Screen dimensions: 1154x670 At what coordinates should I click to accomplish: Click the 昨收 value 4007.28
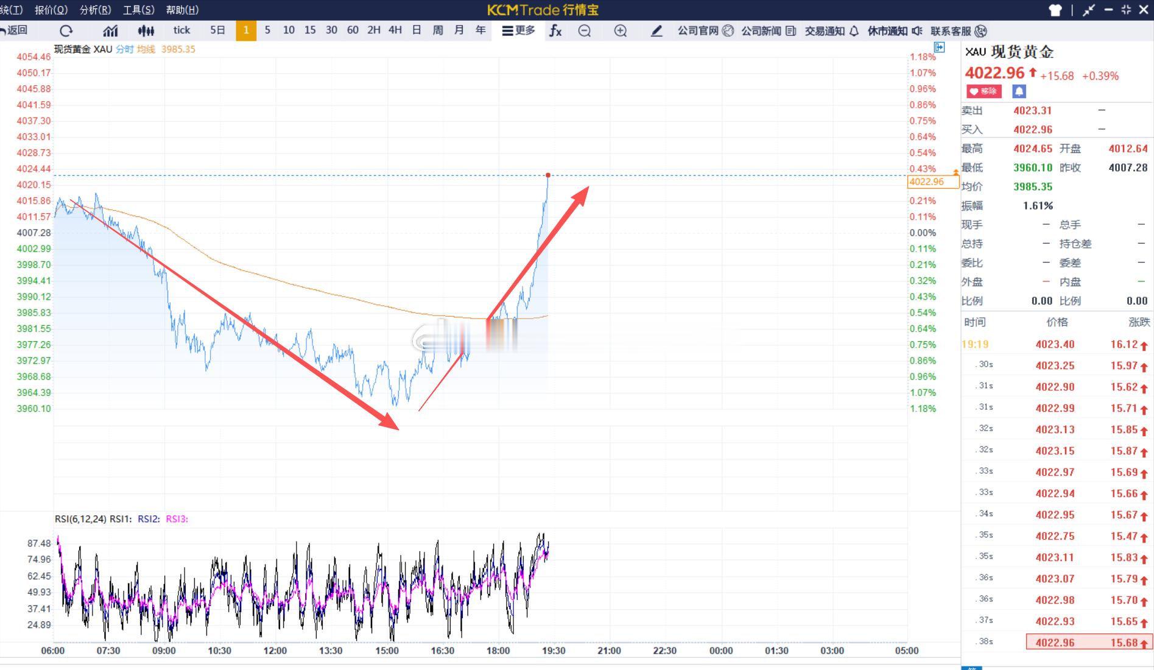(1128, 167)
